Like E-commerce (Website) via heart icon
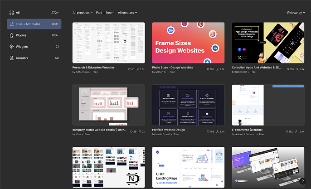Viewport: 311px width, 189px height. click(287, 132)
